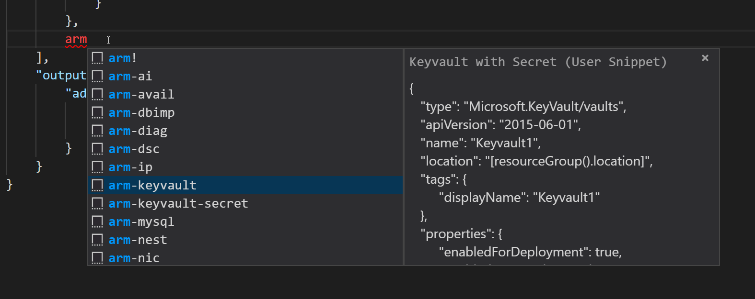Choose arm-diag from the suggestion list
755x299 pixels.
tap(138, 131)
